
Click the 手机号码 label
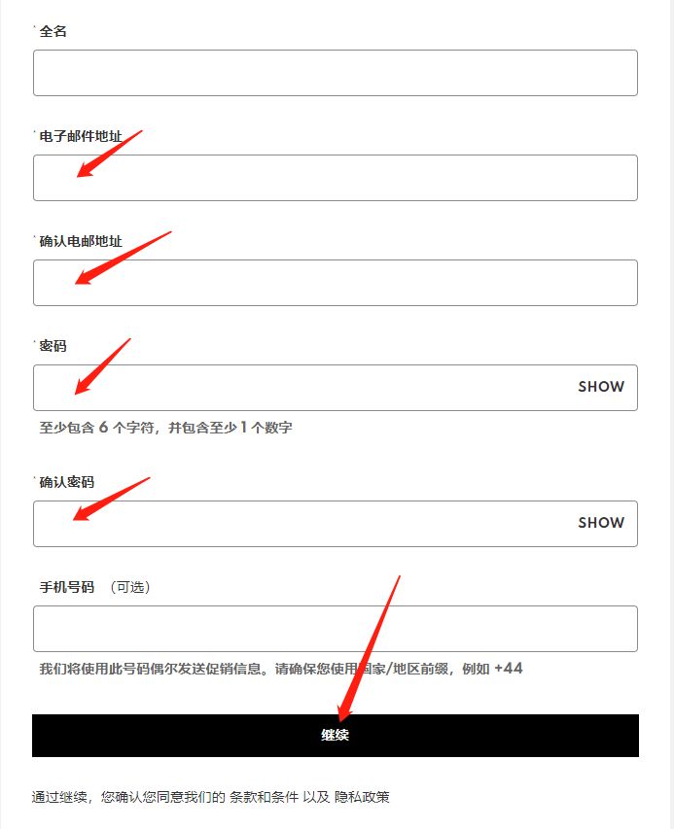pyautogui.click(x=67, y=587)
